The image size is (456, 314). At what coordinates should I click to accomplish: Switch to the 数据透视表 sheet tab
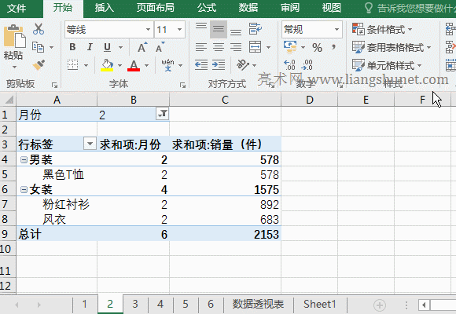click(258, 304)
